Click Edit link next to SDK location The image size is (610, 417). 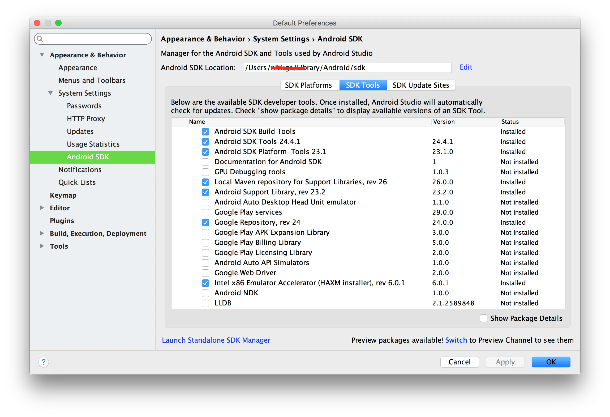click(x=466, y=67)
